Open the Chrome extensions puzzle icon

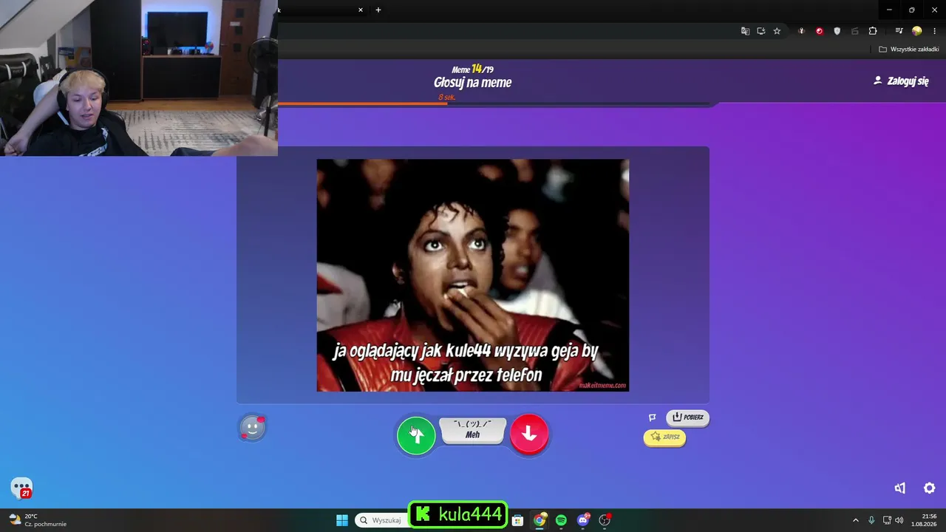(873, 31)
